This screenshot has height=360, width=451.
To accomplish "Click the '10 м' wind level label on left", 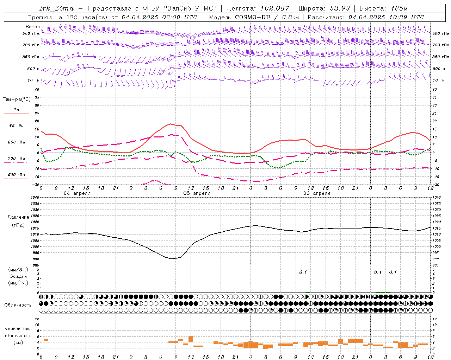I will [34, 80].
